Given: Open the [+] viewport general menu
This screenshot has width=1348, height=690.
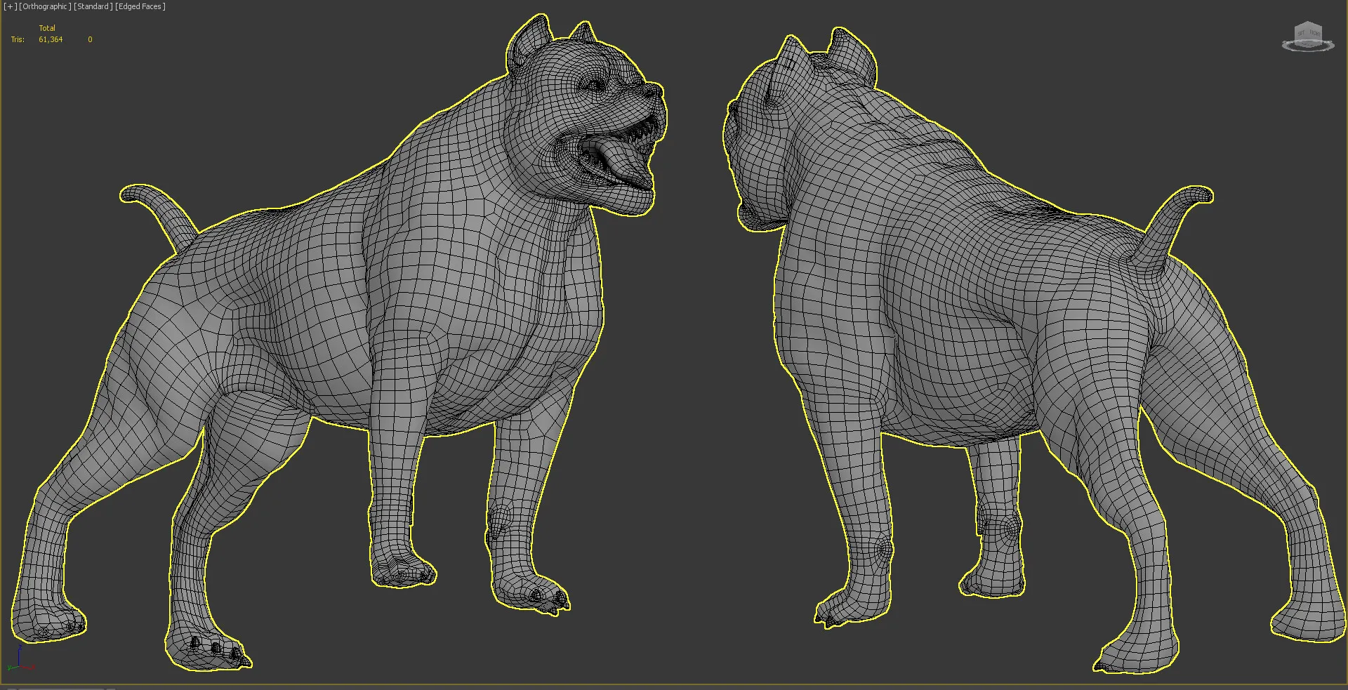Looking at the screenshot, I should 10,6.
